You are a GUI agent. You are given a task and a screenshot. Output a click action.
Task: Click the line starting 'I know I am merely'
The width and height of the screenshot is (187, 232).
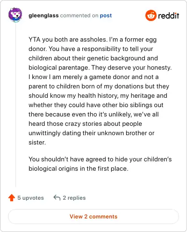pos(93,77)
